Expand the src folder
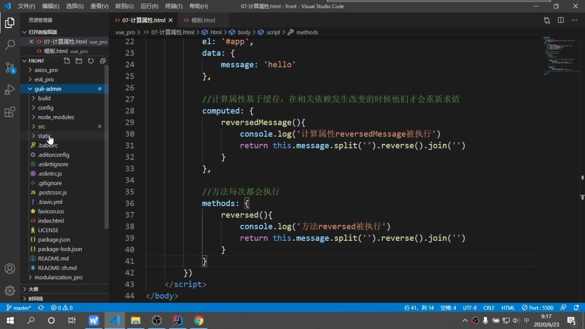585x329 pixels. tap(41, 127)
